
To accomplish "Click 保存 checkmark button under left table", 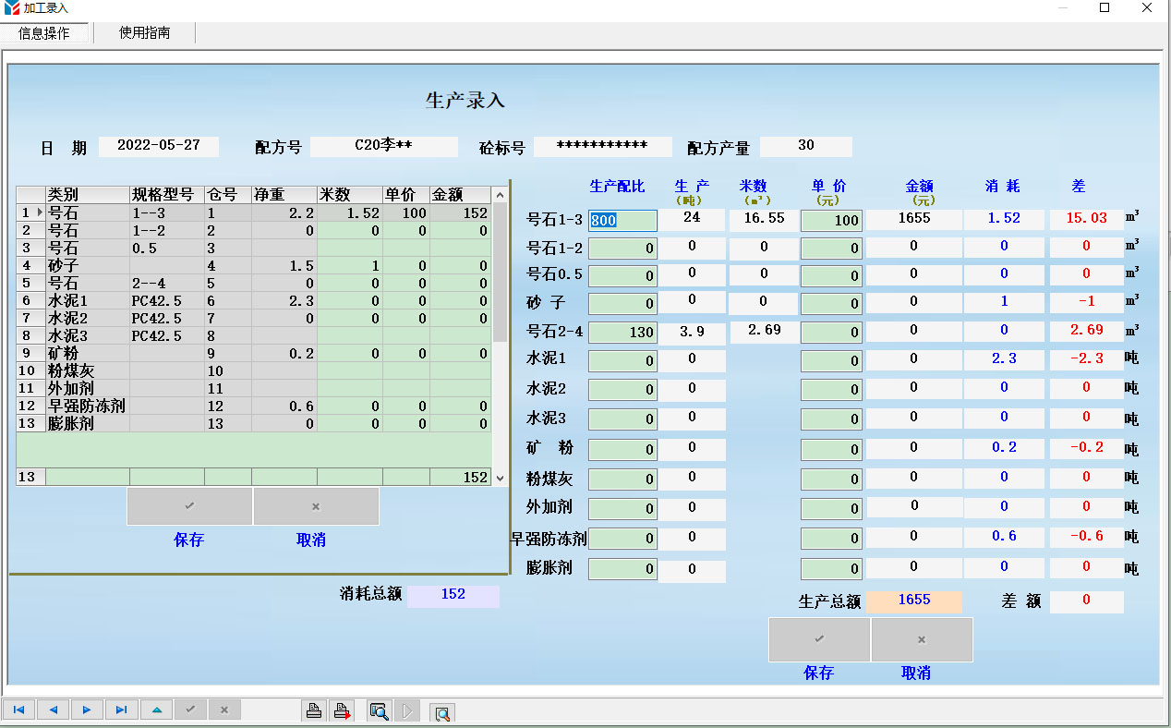I will pyautogui.click(x=189, y=506).
